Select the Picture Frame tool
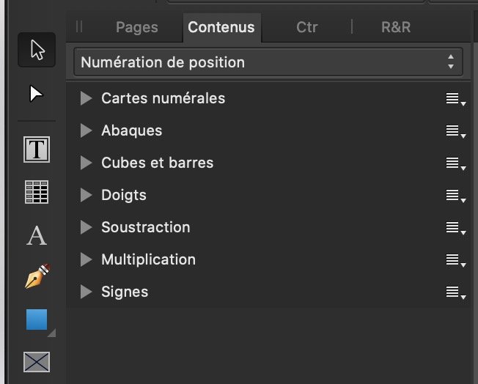 pos(37,362)
